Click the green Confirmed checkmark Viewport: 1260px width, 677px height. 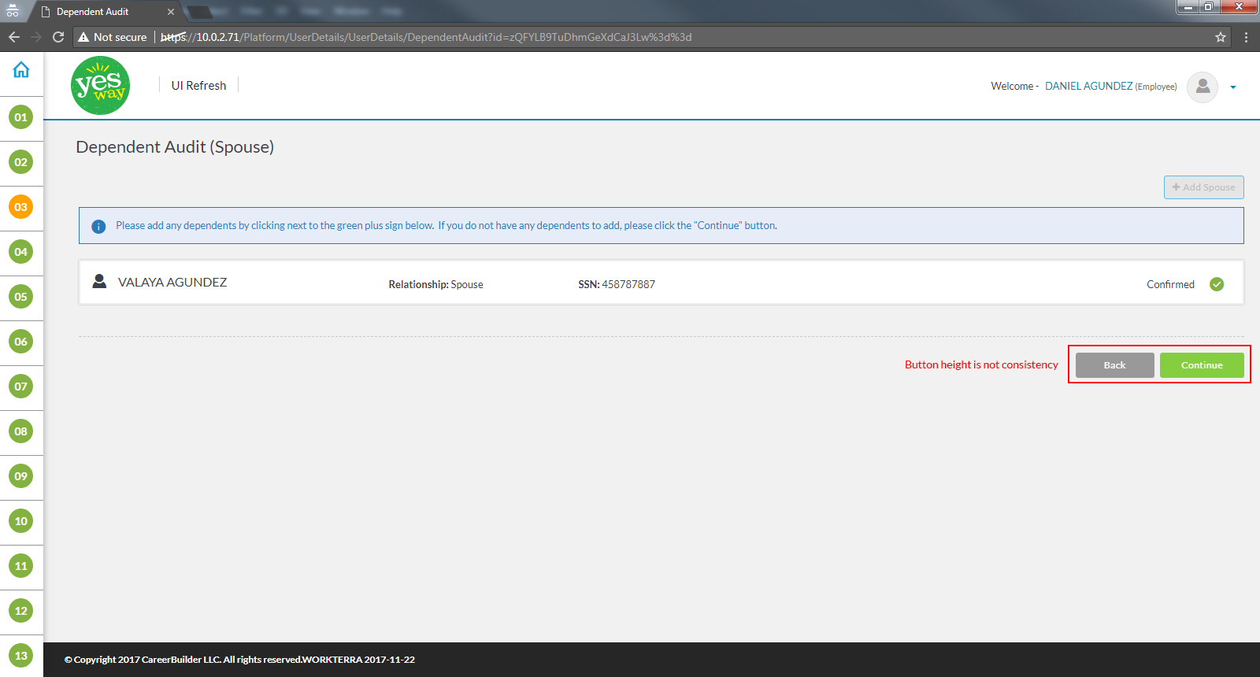coord(1217,284)
